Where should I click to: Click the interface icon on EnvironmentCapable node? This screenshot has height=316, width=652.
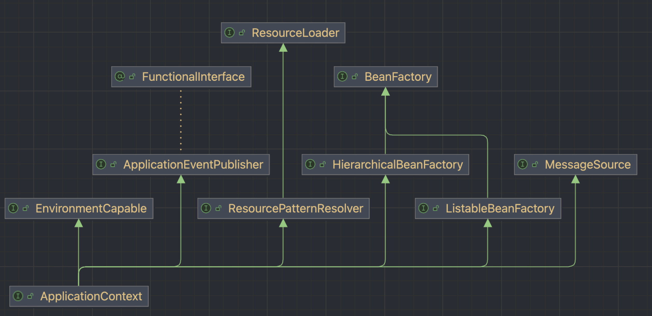(x=13, y=208)
